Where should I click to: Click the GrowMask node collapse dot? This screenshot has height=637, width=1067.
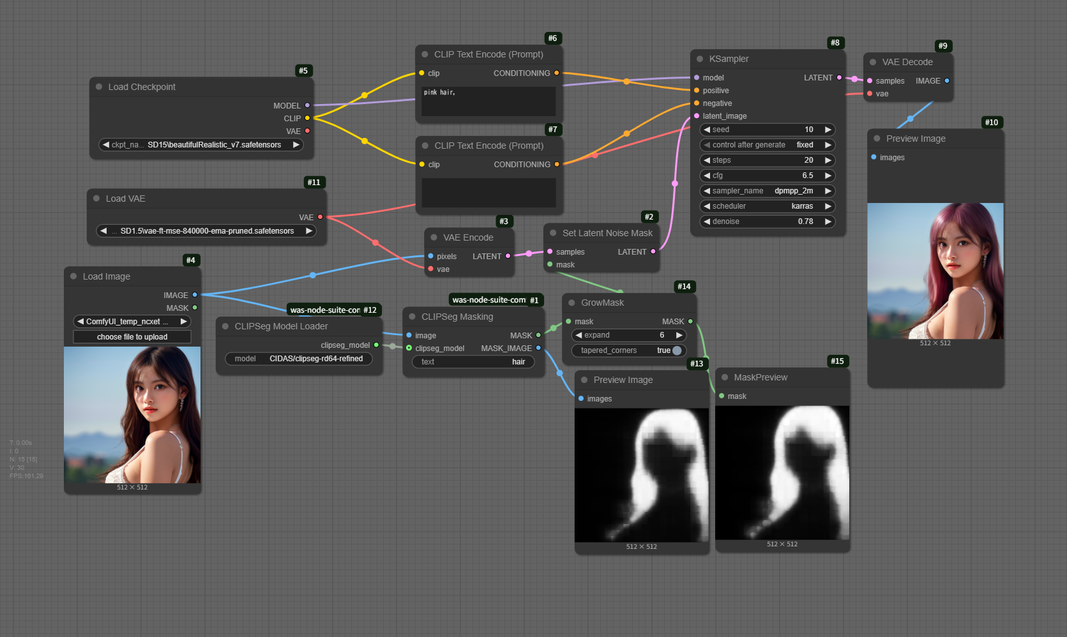[571, 303]
